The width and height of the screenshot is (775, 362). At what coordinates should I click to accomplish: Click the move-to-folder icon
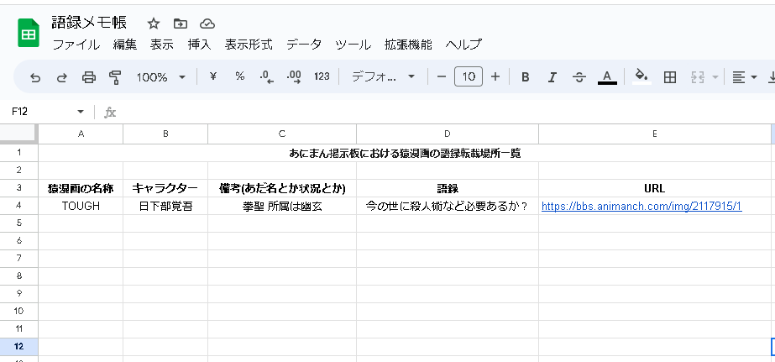tap(180, 24)
